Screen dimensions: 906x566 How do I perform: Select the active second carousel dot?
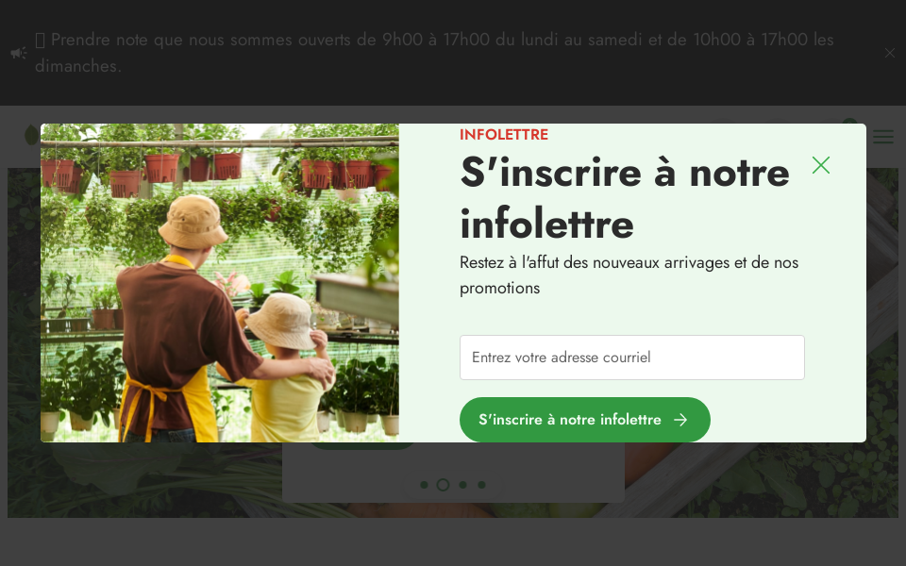pos(444,485)
